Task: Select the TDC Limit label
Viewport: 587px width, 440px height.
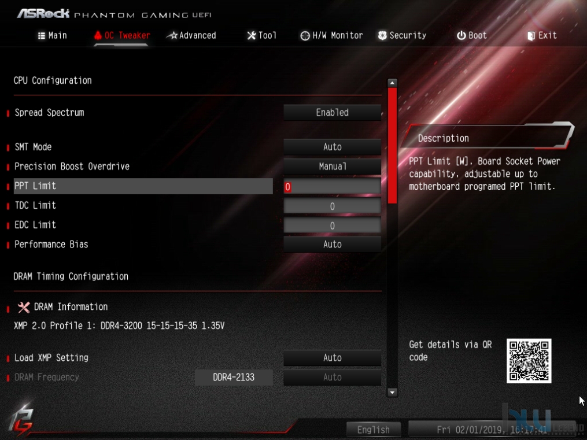Action: point(35,205)
